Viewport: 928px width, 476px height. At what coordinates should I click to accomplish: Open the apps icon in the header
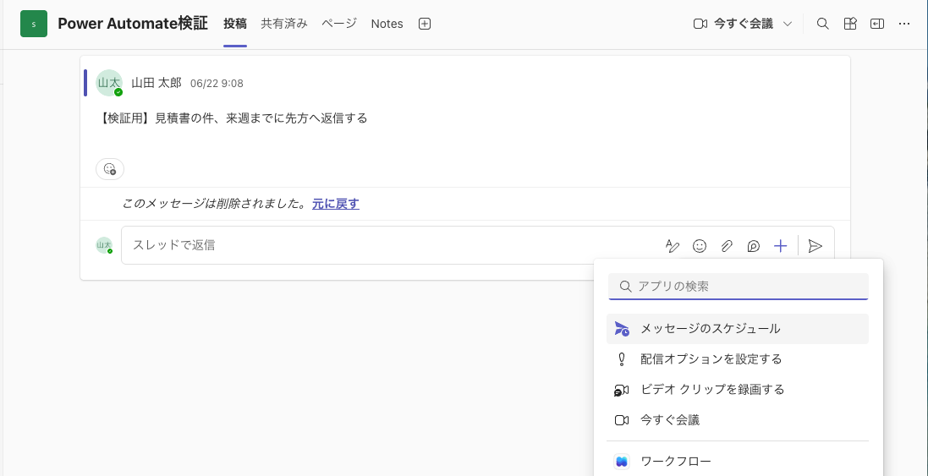point(850,24)
